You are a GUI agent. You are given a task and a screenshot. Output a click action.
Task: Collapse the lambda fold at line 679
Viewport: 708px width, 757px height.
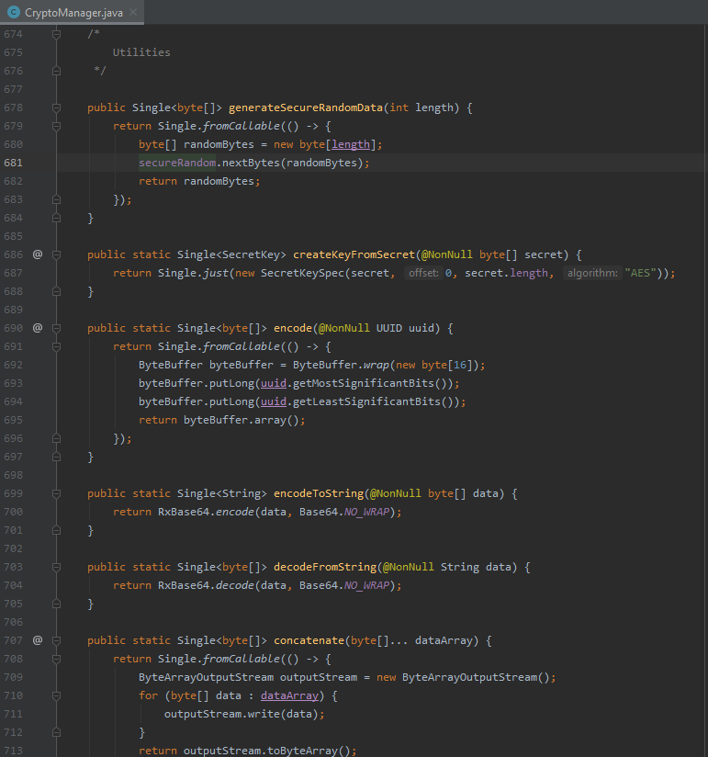tap(56, 126)
